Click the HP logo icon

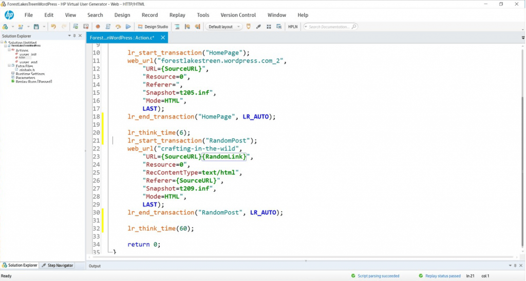pos(9,15)
